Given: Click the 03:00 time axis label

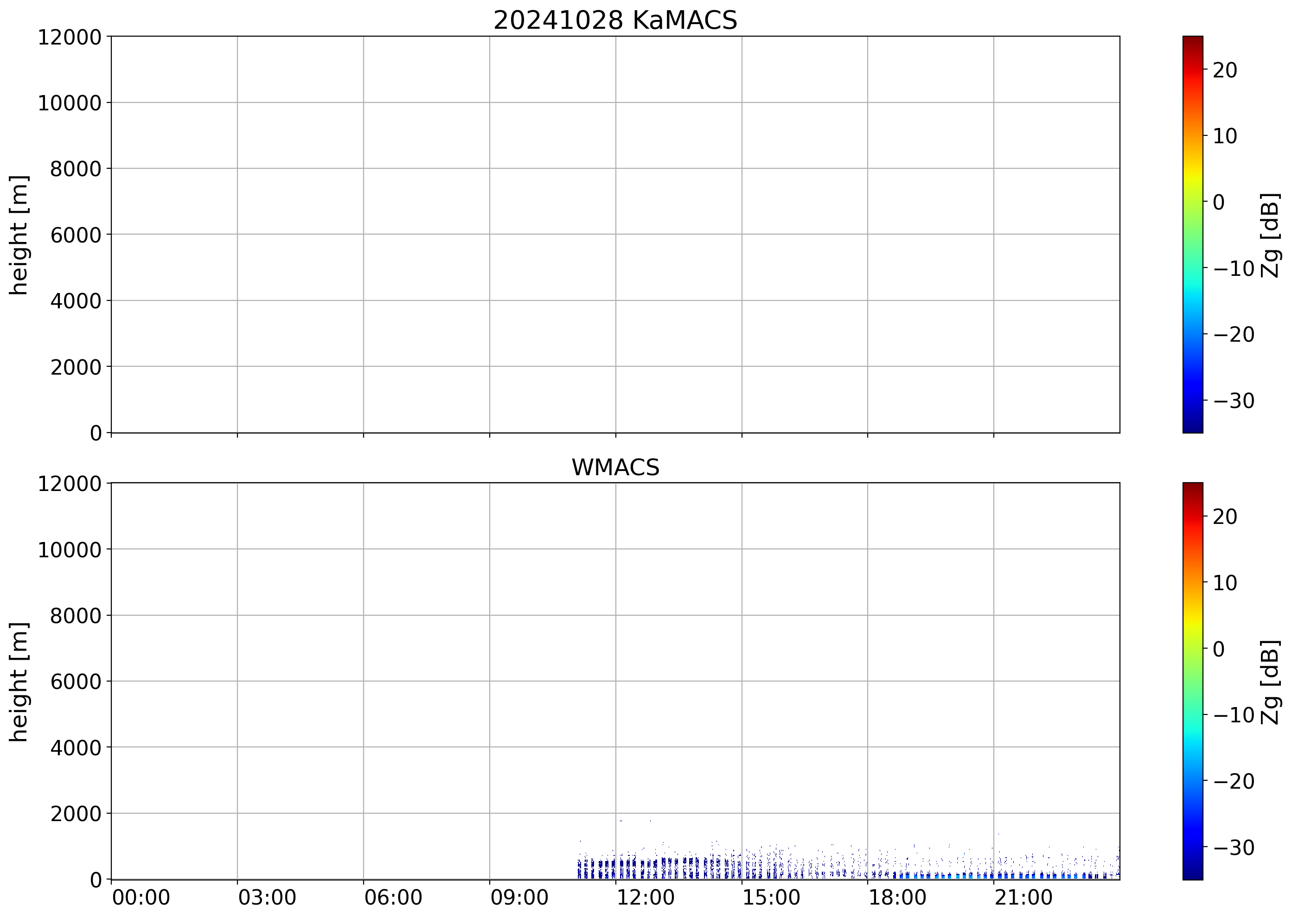Looking at the screenshot, I should tap(267, 897).
